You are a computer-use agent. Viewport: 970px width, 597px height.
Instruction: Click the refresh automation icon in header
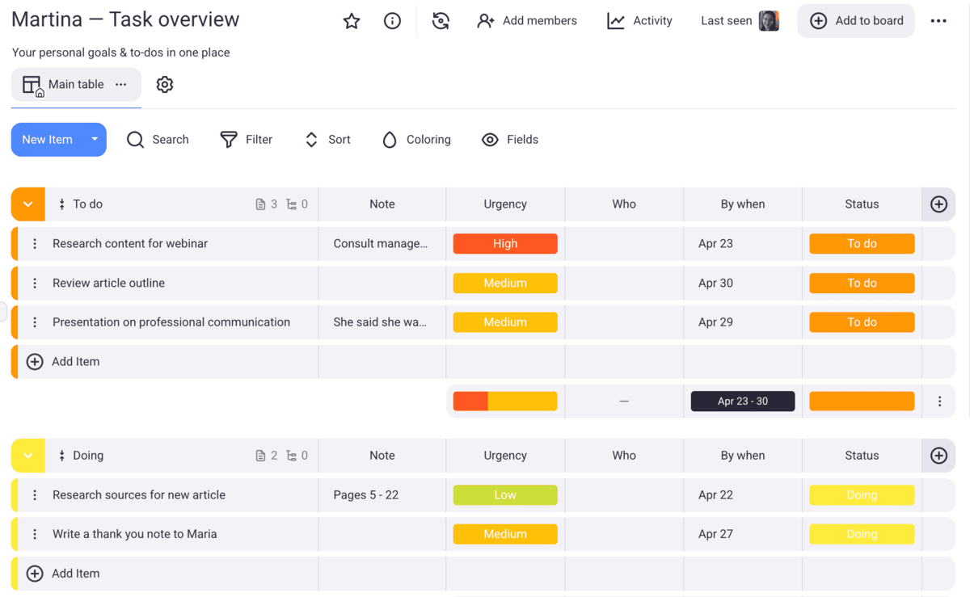[x=441, y=21]
